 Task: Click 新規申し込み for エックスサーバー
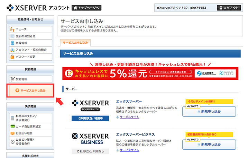(x=209, y=112)
